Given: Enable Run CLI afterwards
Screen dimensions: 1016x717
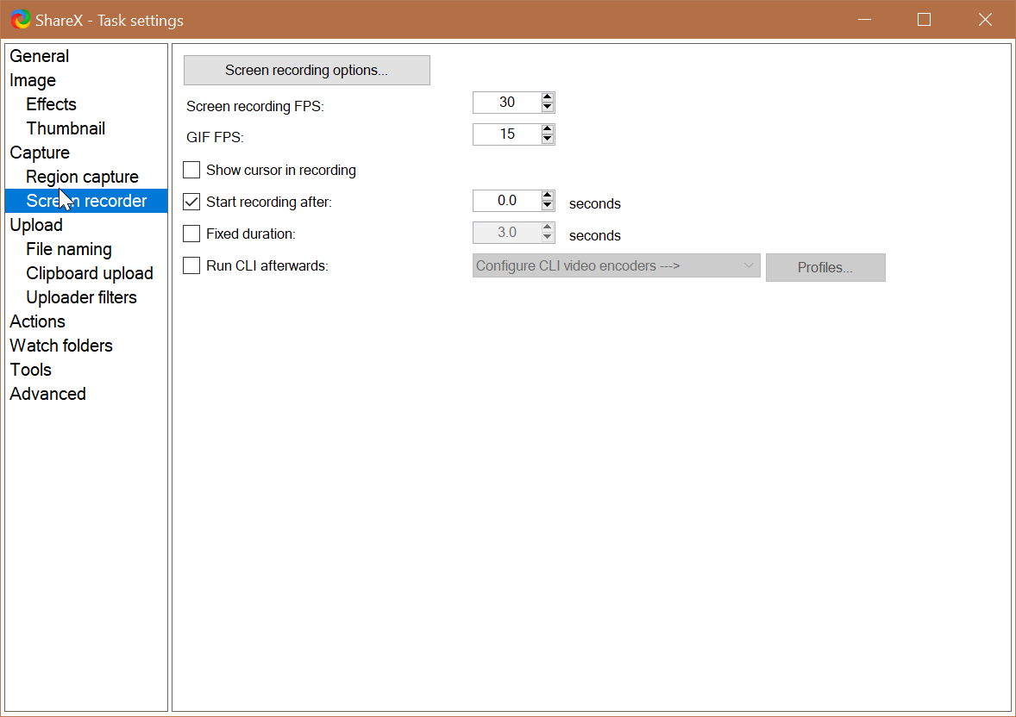Looking at the screenshot, I should (x=191, y=265).
